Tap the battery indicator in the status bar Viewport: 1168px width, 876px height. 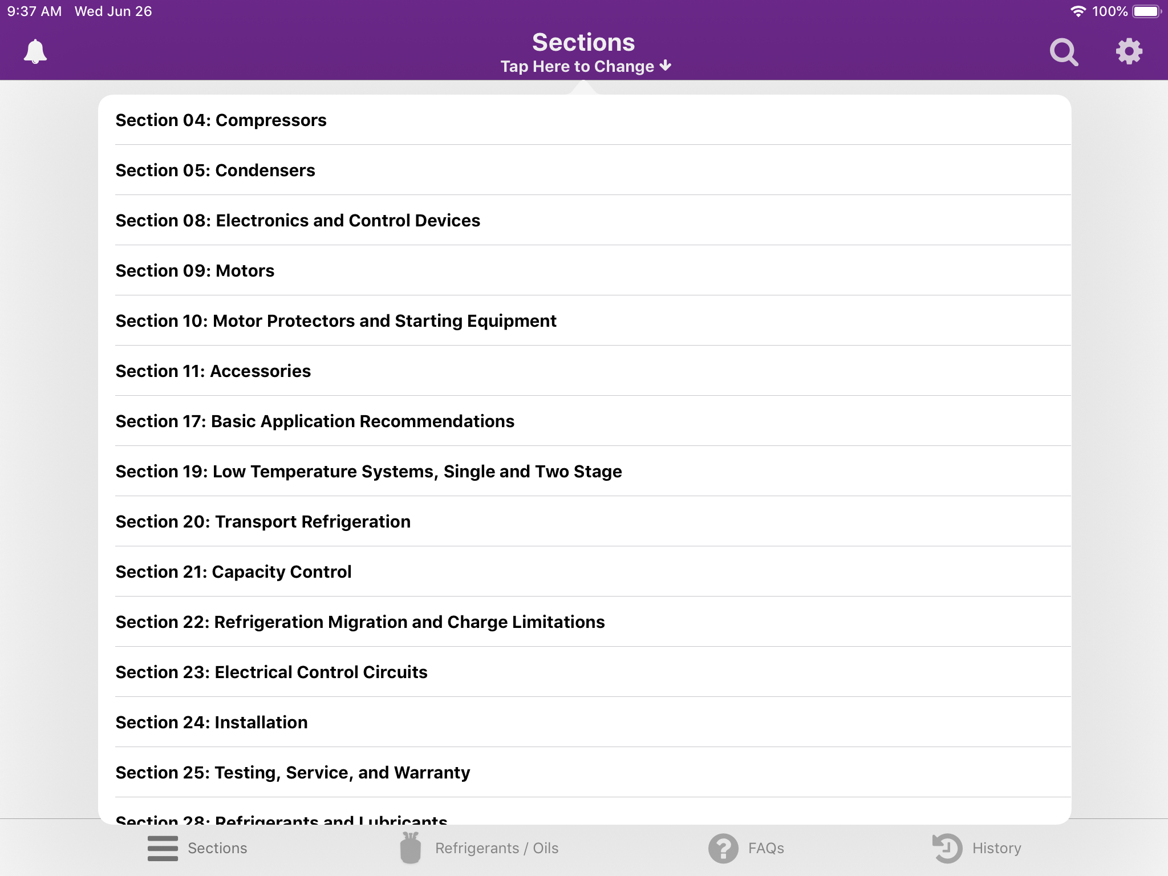pos(1146,10)
